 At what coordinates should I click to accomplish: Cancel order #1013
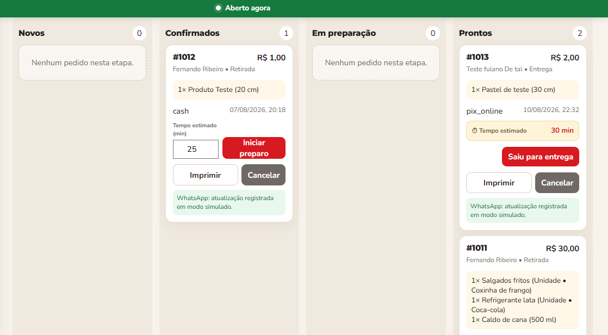tap(557, 183)
